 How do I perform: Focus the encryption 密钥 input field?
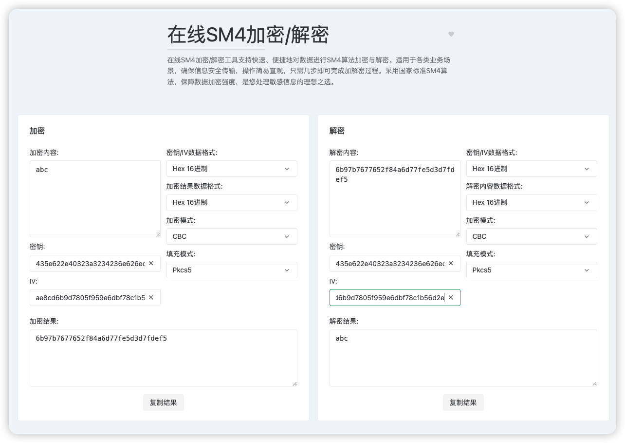pyautogui.click(x=90, y=263)
